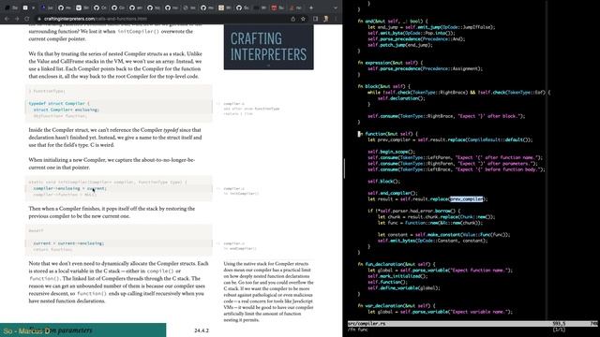Click 'fn expression(&mut self) {' in terminal
600x337 pixels.
click(390, 63)
